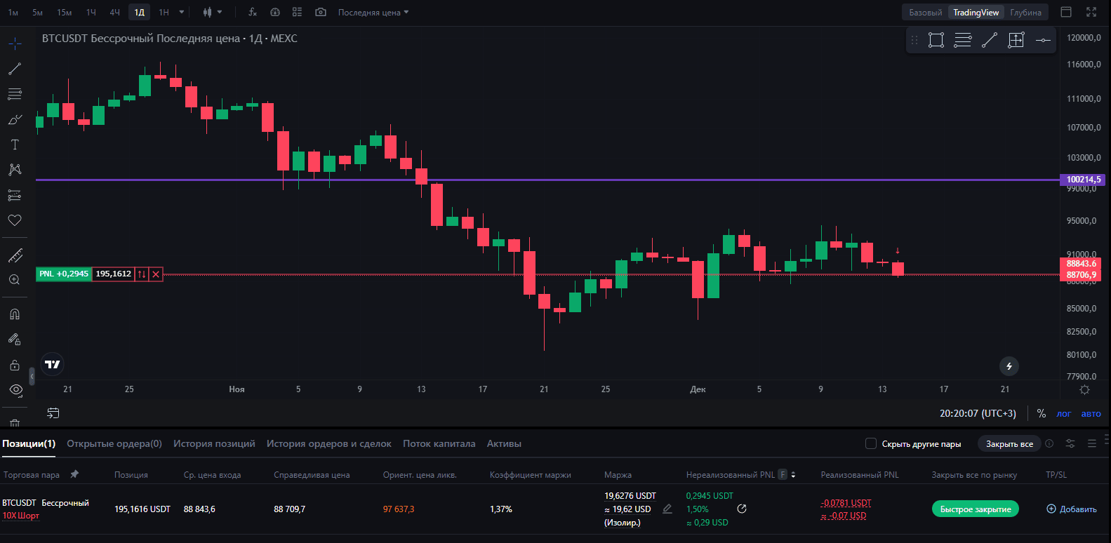Expand the Последняя цена price dropdown
The height and width of the screenshot is (543, 1111).
[x=373, y=13]
